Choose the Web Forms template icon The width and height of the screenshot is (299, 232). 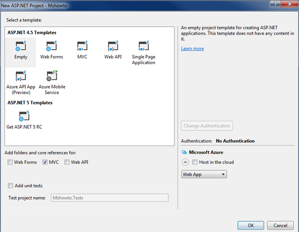tap(51, 46)
